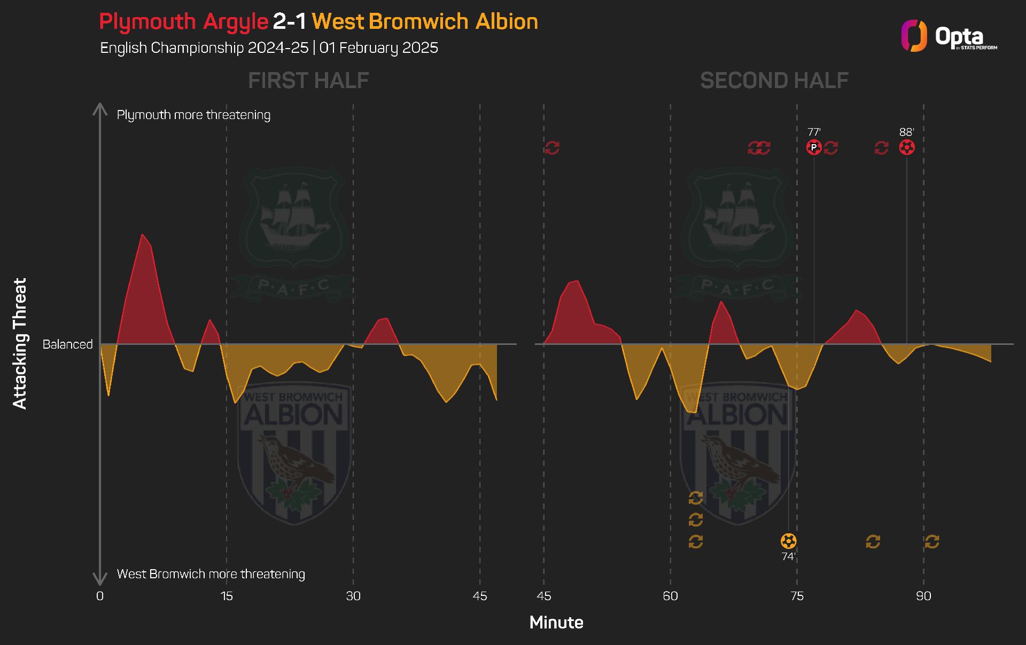Viewport: 1026px width, 645px height.
Task: Click the Balanced axis label
Action: (67, 344)
